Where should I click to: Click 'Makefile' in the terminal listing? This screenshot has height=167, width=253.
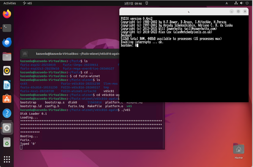tap(95, 106)
